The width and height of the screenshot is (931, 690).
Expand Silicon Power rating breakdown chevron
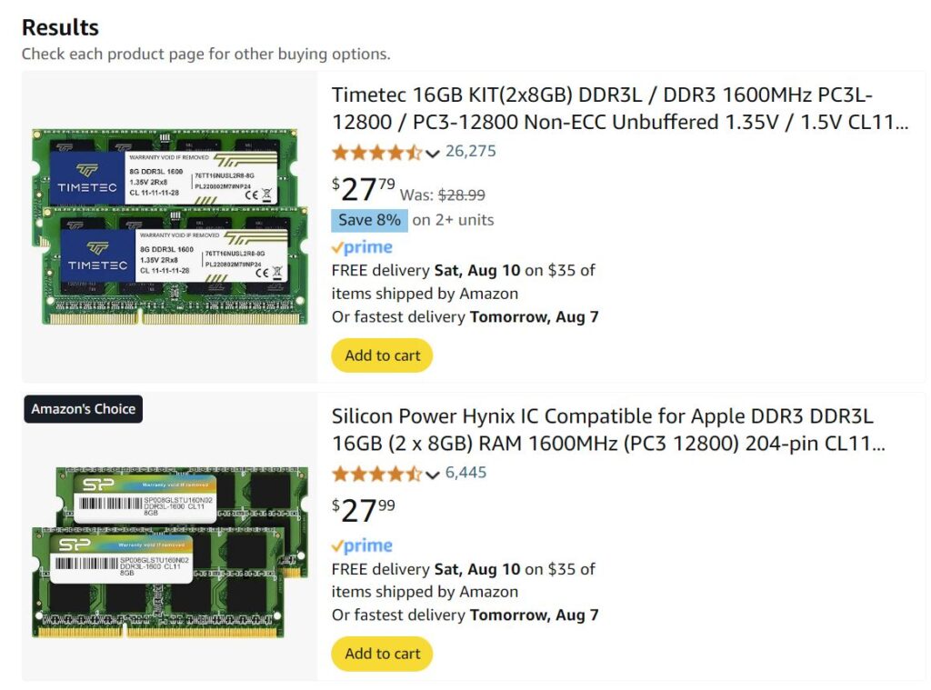tap(433, 475)
